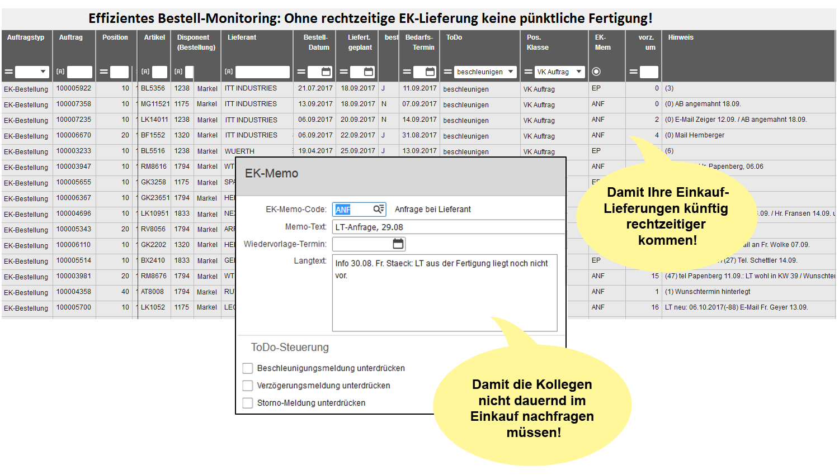Click into the Memo-Text input field
The height and width of the screenshot is (475, 839).
point(447,227)
